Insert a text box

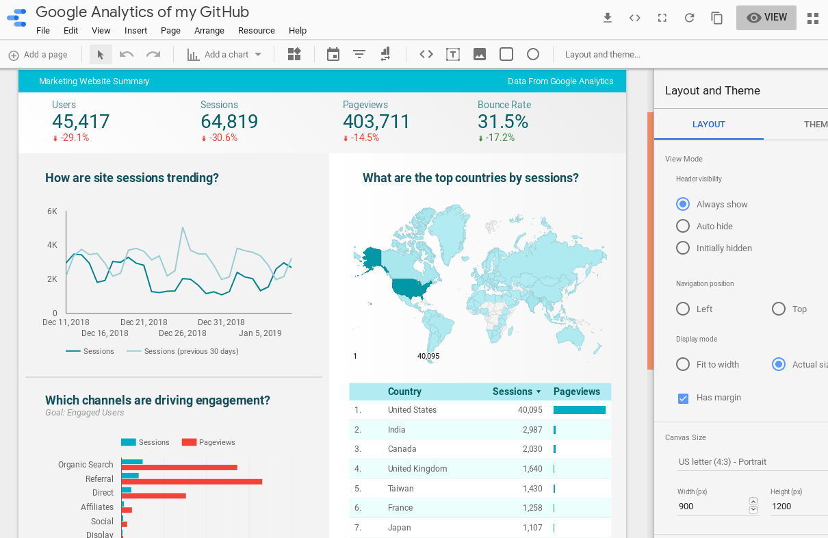point(452,54)
